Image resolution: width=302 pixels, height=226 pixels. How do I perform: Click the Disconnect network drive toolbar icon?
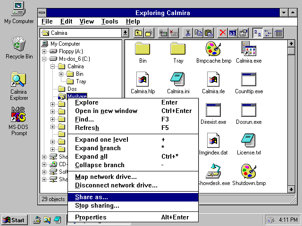(174, 33)
